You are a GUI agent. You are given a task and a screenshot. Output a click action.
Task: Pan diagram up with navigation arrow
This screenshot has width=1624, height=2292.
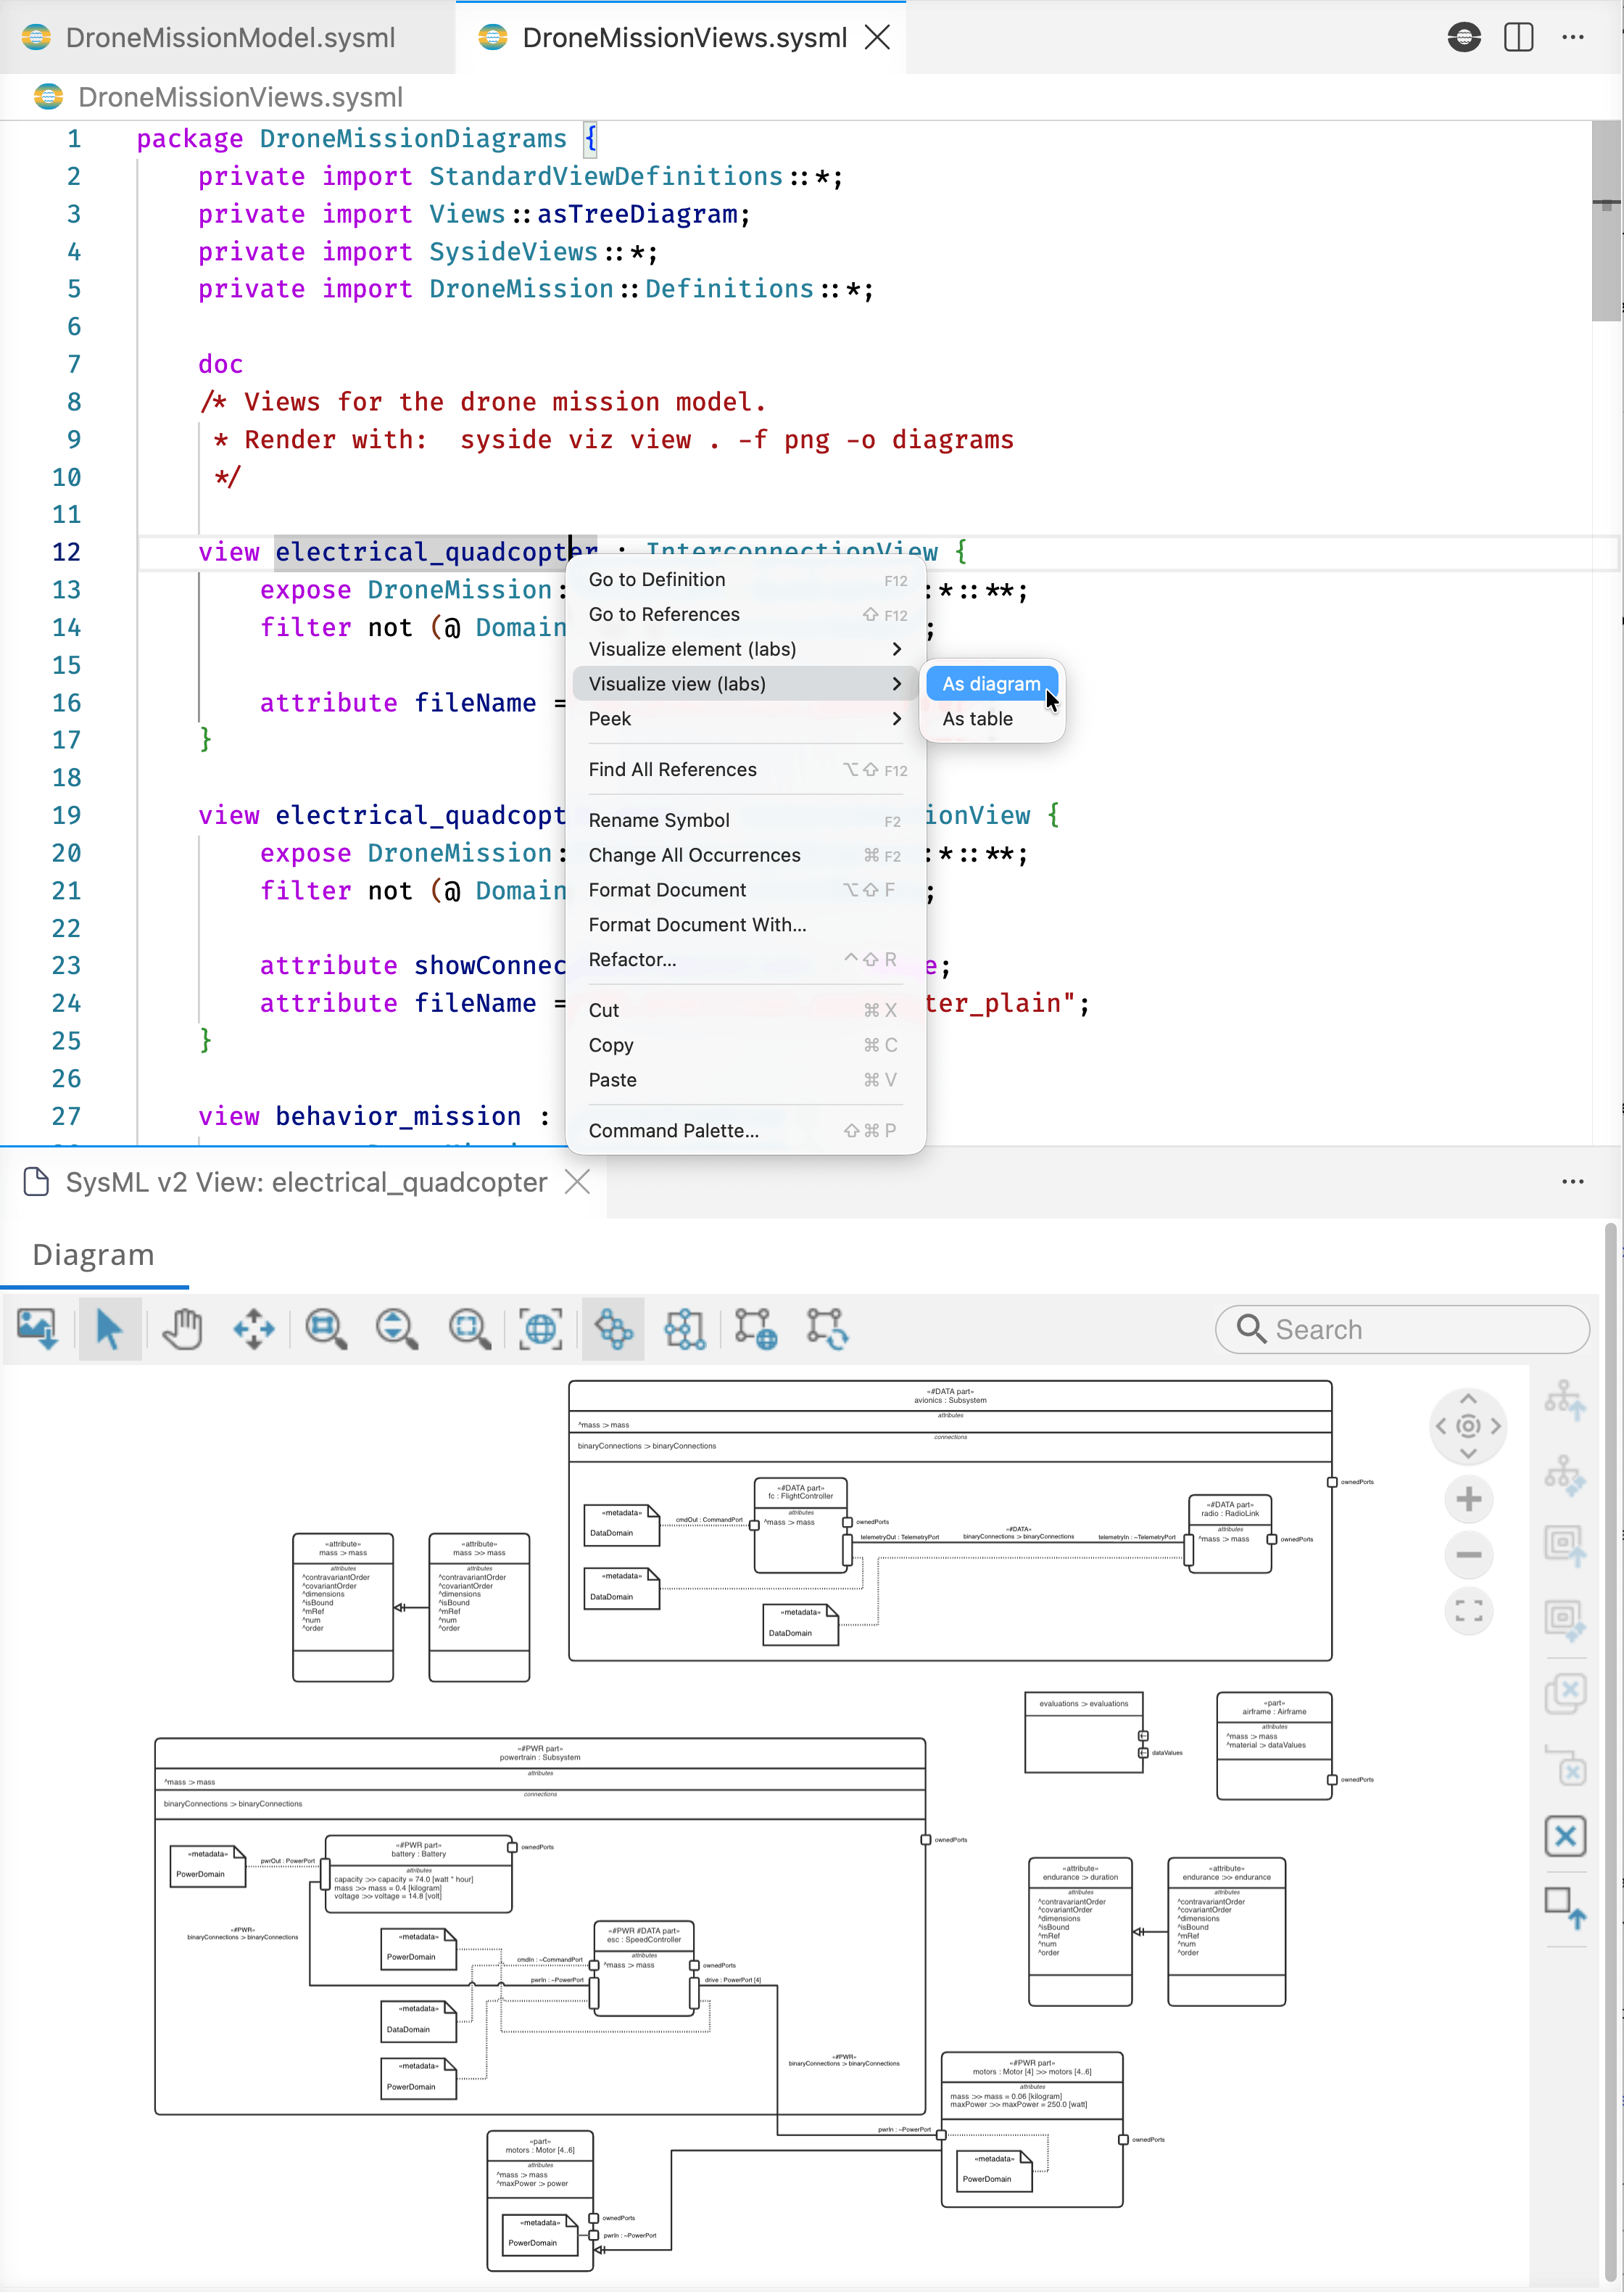pyautogui.click(x=1468, y=1398)
